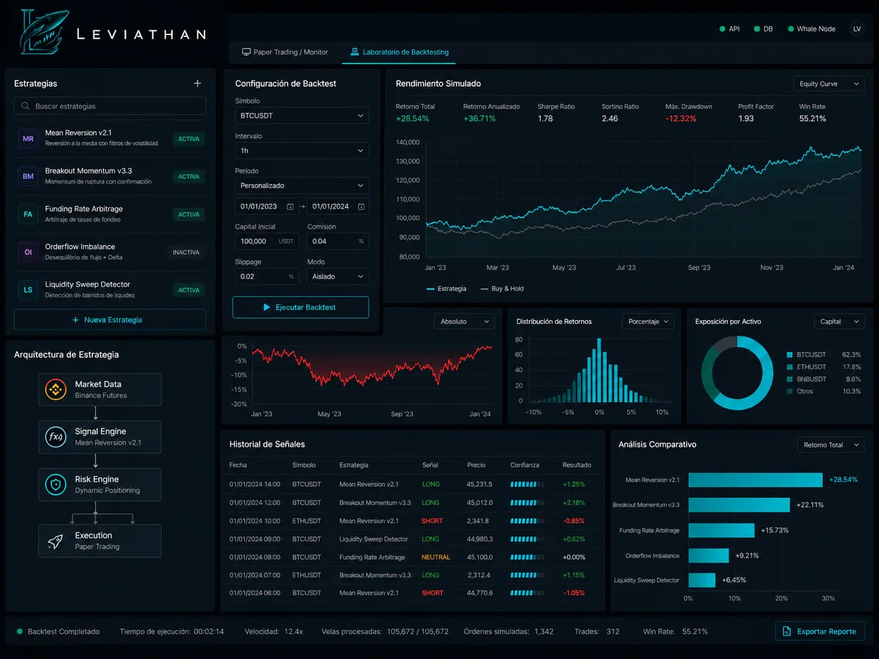Click the Whale Node status indicator
Screen dimensions: 879x659
coord(811,29)
